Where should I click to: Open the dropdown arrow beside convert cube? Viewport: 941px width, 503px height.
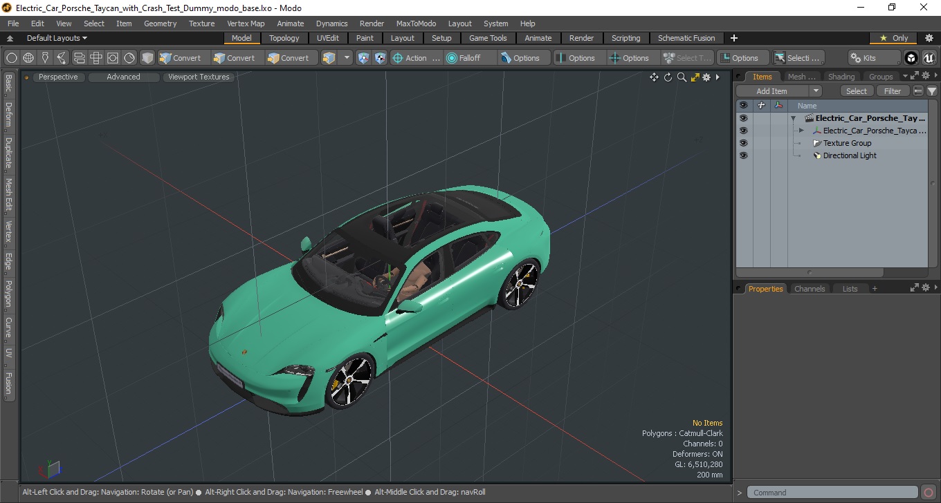point(347,58)
